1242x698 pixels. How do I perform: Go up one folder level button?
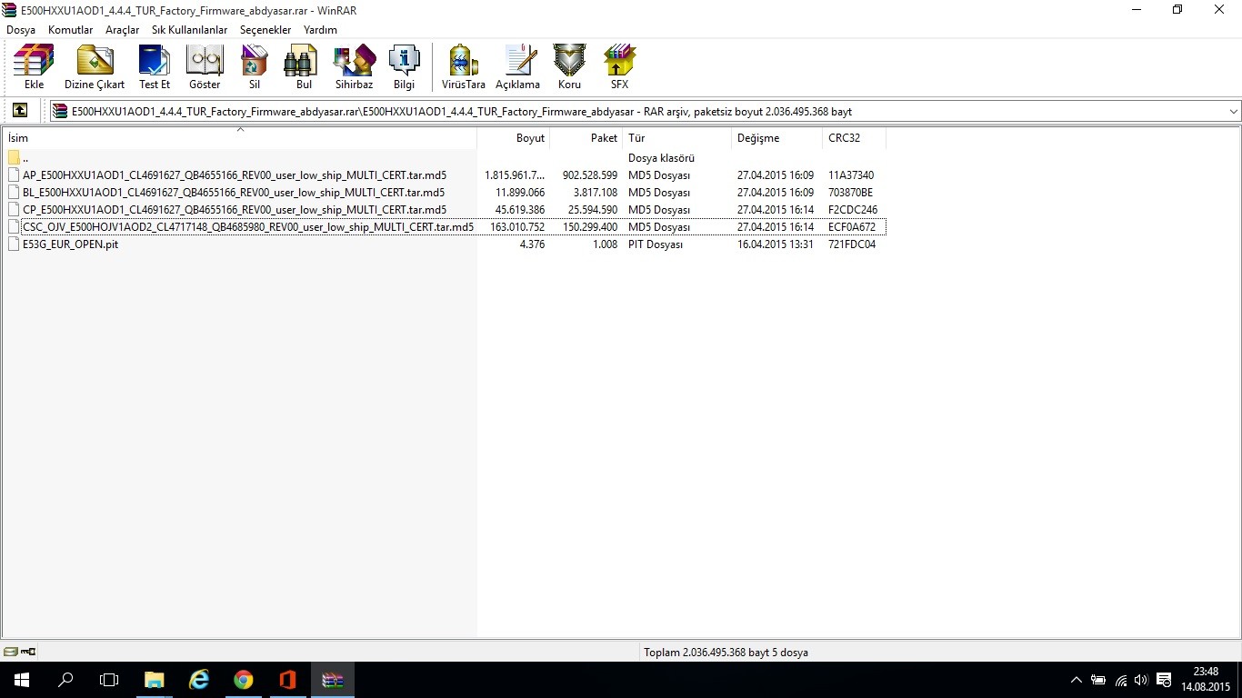tap(19, 111)
